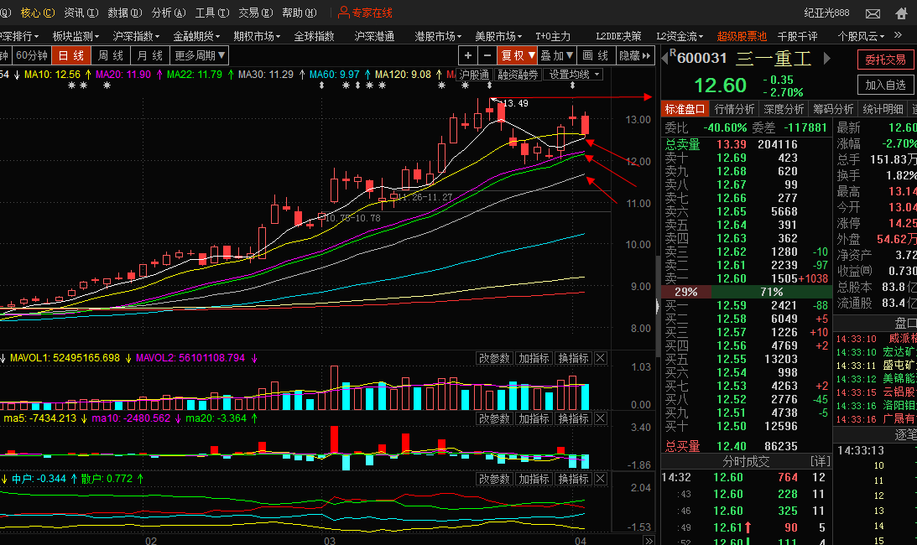Close the MAVOL volume indicator panel
The image size is (917, 545).
tap(600, 359)
